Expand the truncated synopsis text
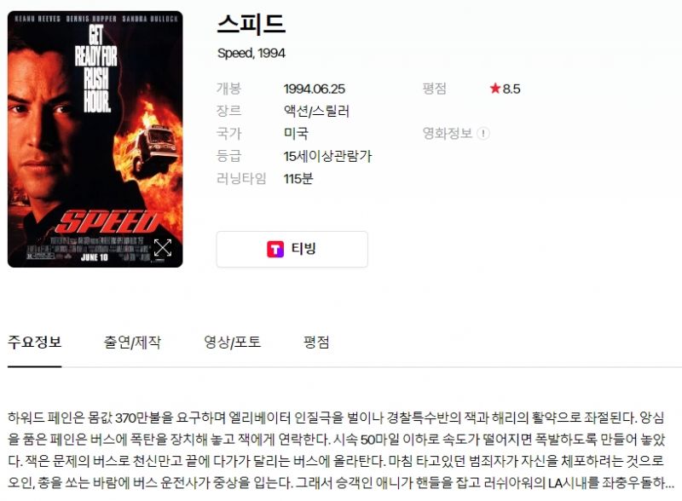This screenshot has height=501, width=682. 666,483
